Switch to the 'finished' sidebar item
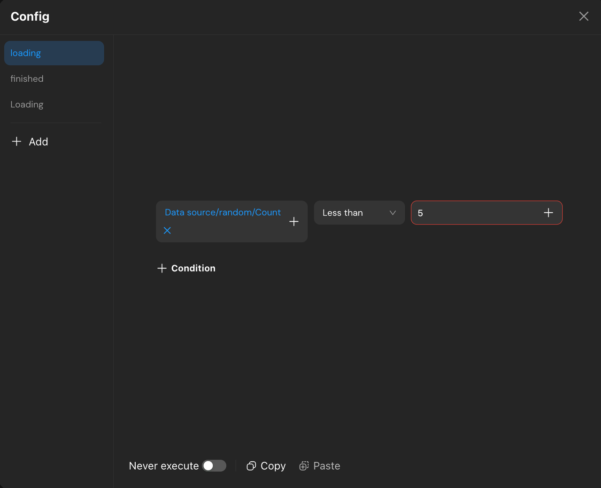 (27, 79)
